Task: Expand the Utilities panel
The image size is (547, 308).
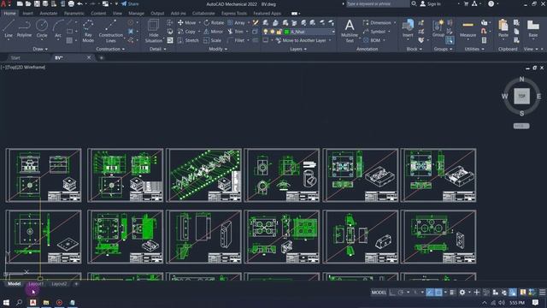Action: point(474,50)
